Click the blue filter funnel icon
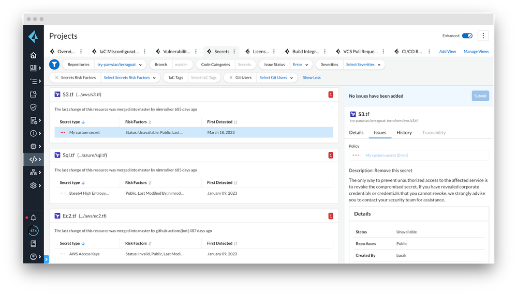 tap(54, 65)
